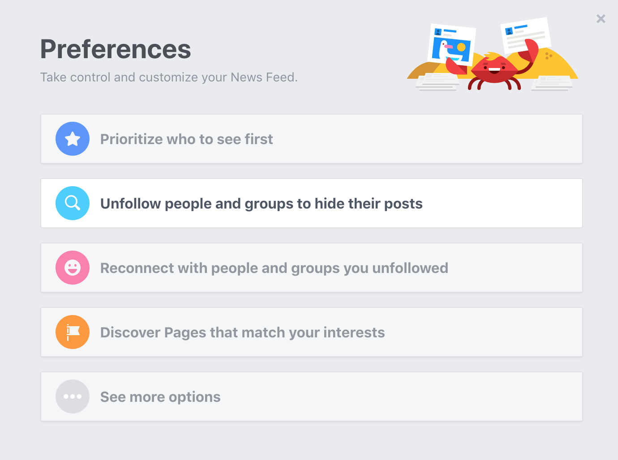Select the cyan magnifying glass icon
Screen dimensions: 618x460
73,203
